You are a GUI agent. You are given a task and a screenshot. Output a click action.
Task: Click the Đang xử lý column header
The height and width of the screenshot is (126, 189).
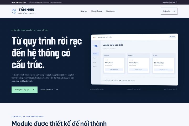click(x=131, y=55)
